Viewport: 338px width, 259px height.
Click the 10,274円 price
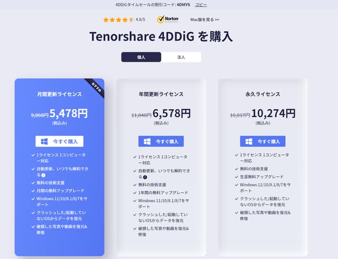click(274, 113)
